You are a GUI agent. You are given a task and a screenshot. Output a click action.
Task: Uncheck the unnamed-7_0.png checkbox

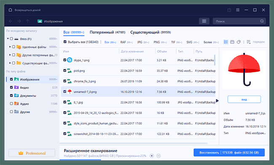(x=64, y=92)
